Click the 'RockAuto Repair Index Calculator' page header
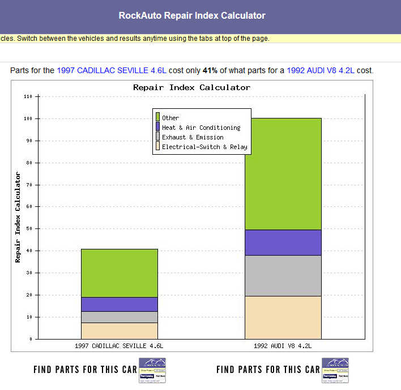 pyautogui.click(x=192, y=16)
